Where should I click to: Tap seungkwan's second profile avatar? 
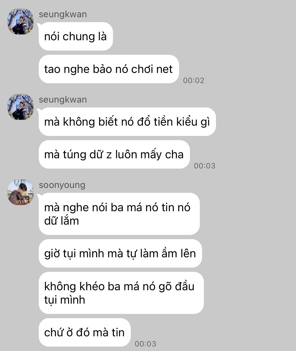20,107
